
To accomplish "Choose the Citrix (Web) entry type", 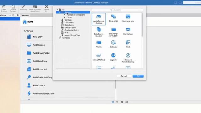I will (113, 18).
